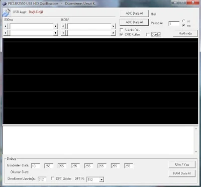Click the log text area's scroll down arrow

point(196,152)
